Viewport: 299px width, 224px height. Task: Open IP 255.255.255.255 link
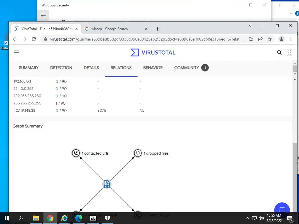pos(27,103)
